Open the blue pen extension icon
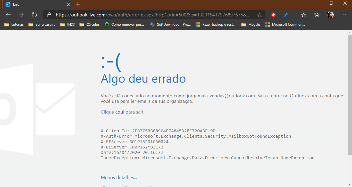Image resolution: width=352 pixels, height=187 pixels. [286, 15]
